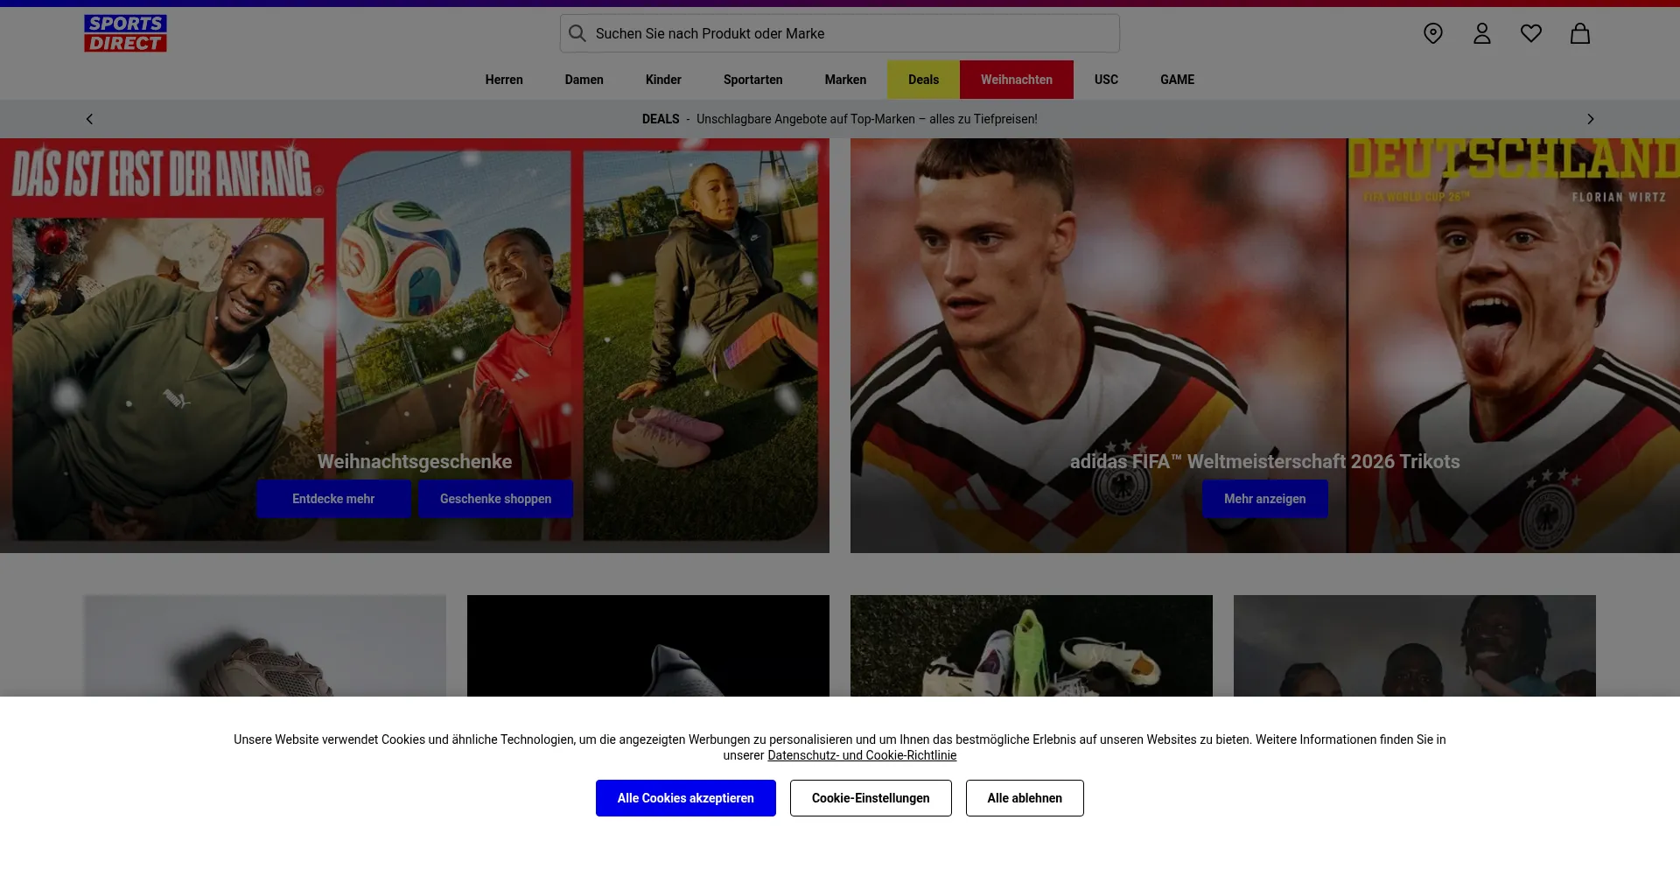Expand the Kinder navigation category
The image size is (1680, 869).
pyautogui.click(x=663, y=80)
